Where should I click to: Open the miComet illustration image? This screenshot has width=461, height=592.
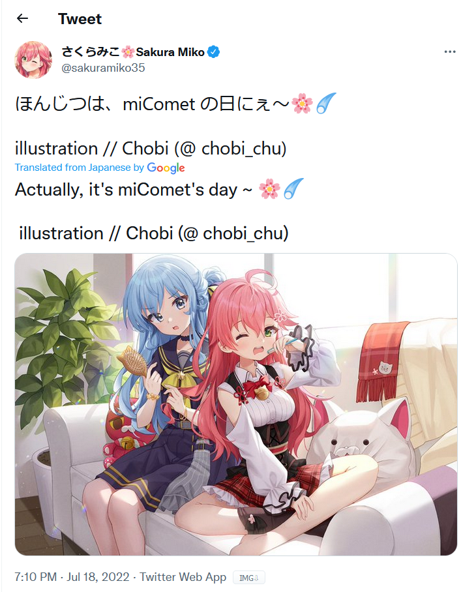point(236,404)
